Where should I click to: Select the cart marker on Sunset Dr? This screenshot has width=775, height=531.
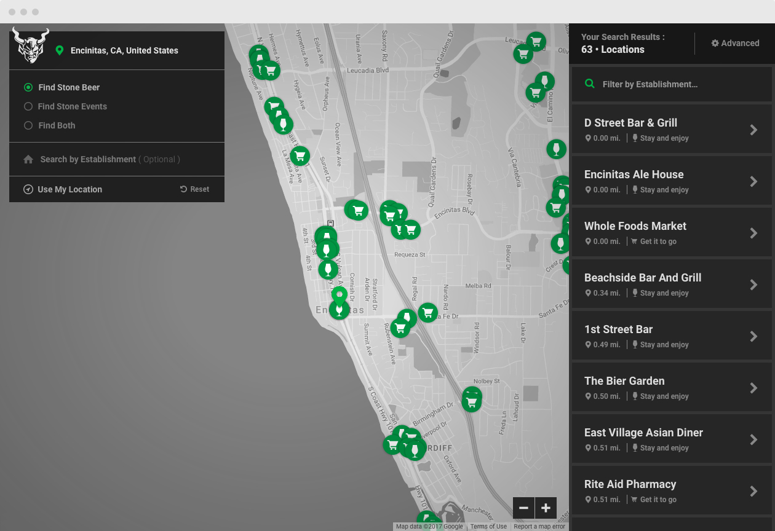(300, 155)
